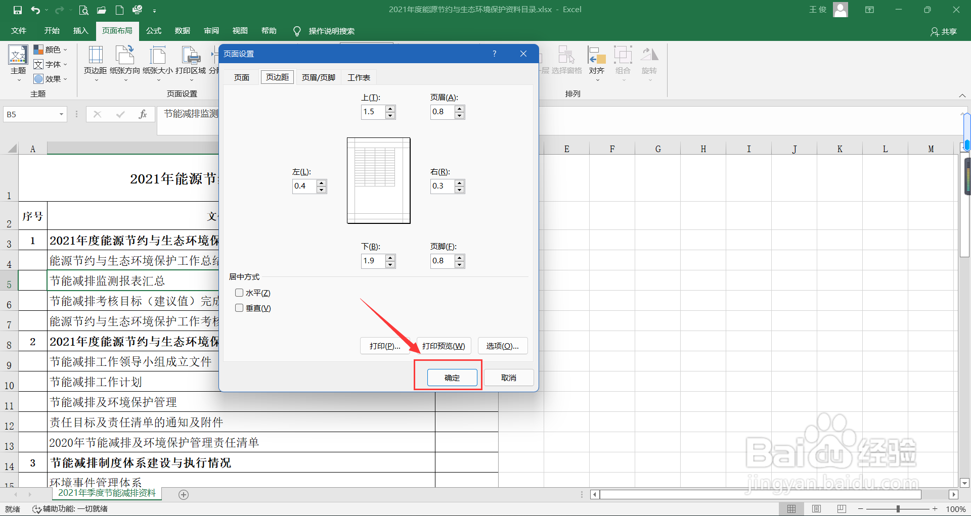The height and width of the screenshot is (516, 971).
Task: Select the Header/Footer (页眉/页脚) dialog tab
Action: (319, 77)
